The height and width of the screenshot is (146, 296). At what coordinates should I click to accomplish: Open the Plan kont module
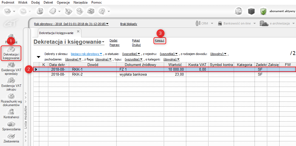(x=11, y=39)
